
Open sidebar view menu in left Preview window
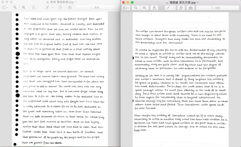click(5, 7)
